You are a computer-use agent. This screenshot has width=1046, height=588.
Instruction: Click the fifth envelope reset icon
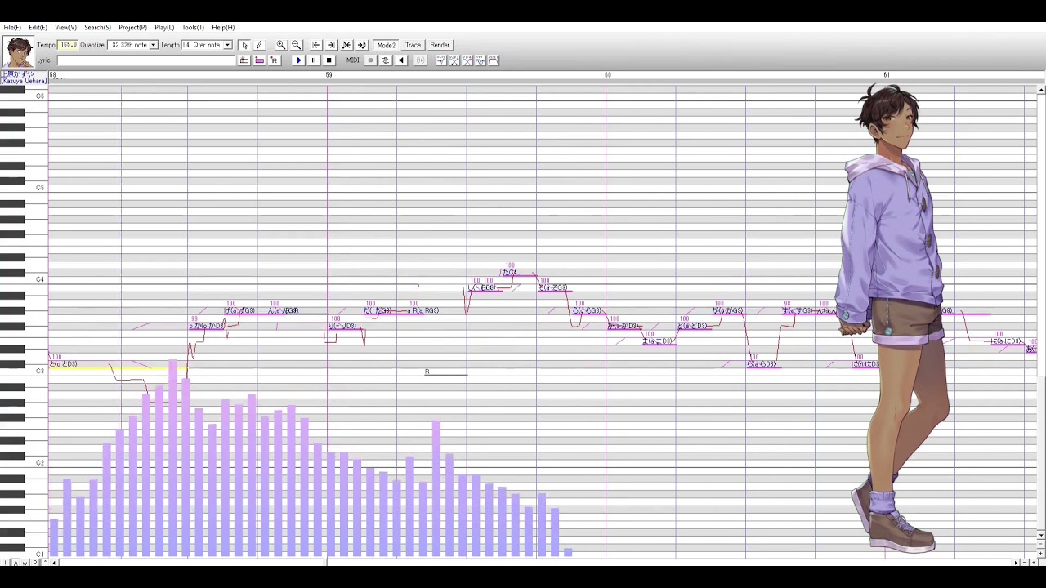pyautogui.click(x=494, y=60)
